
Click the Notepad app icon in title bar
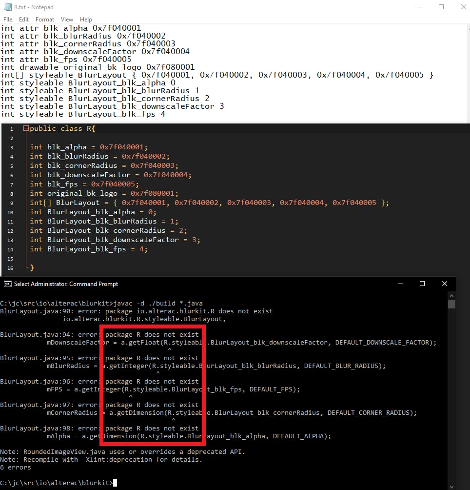click(x=7, y=7)
